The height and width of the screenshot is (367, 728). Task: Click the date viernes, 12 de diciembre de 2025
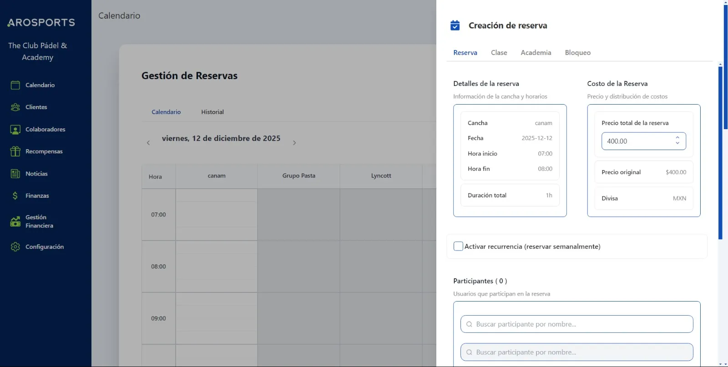point(221,138)
